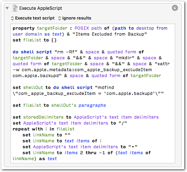This screenshot has width=187, height=172.
Task: Select the Execute AppleScript action title
Action: pyautogui.click(x=41, y=8)
